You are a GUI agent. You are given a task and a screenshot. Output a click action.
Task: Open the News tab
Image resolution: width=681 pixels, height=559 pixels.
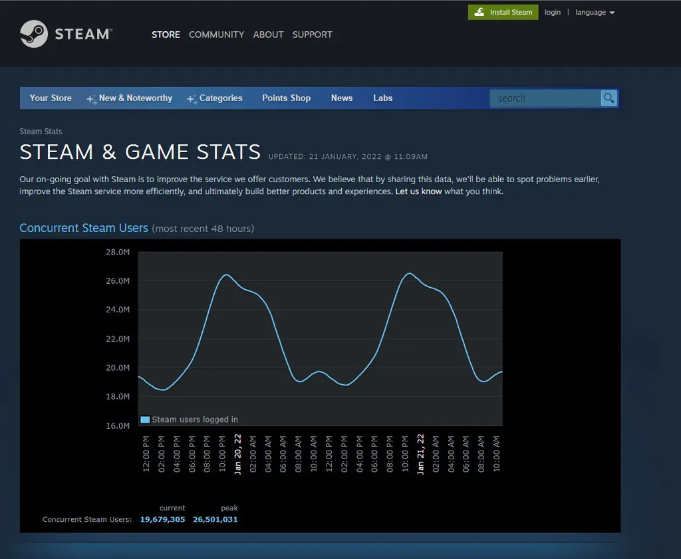(x=342, y=98)
